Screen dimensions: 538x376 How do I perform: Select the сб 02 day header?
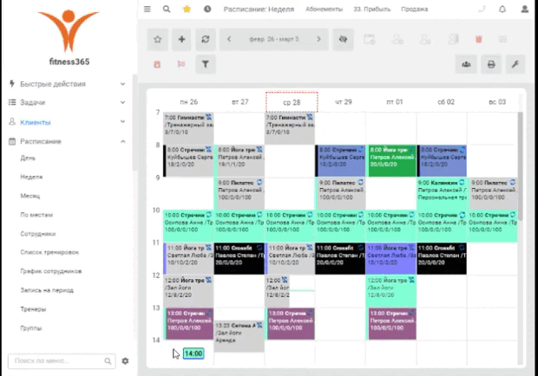446,102
